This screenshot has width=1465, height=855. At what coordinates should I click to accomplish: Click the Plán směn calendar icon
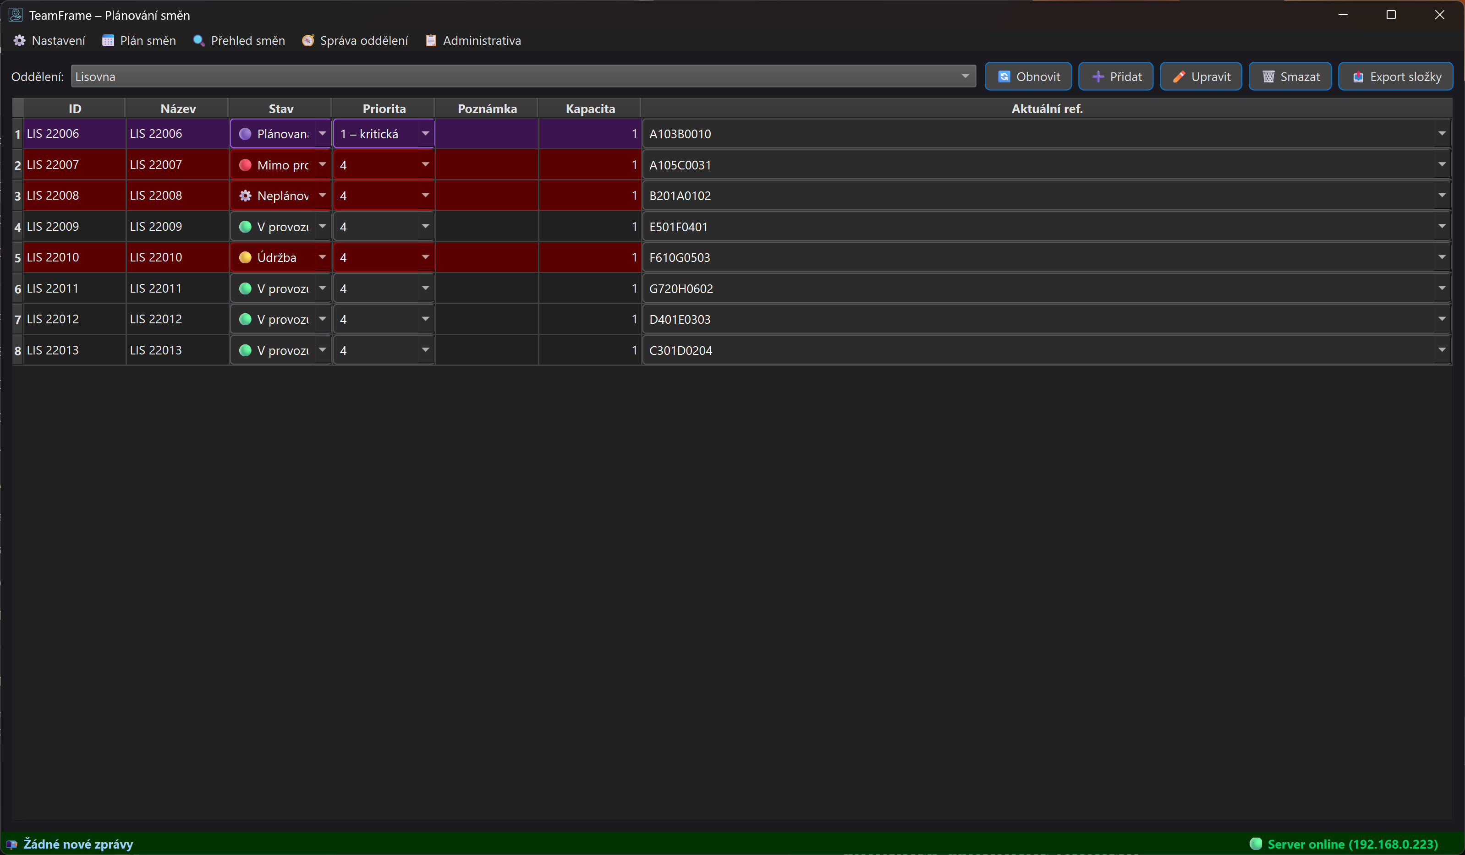(108, 41)
